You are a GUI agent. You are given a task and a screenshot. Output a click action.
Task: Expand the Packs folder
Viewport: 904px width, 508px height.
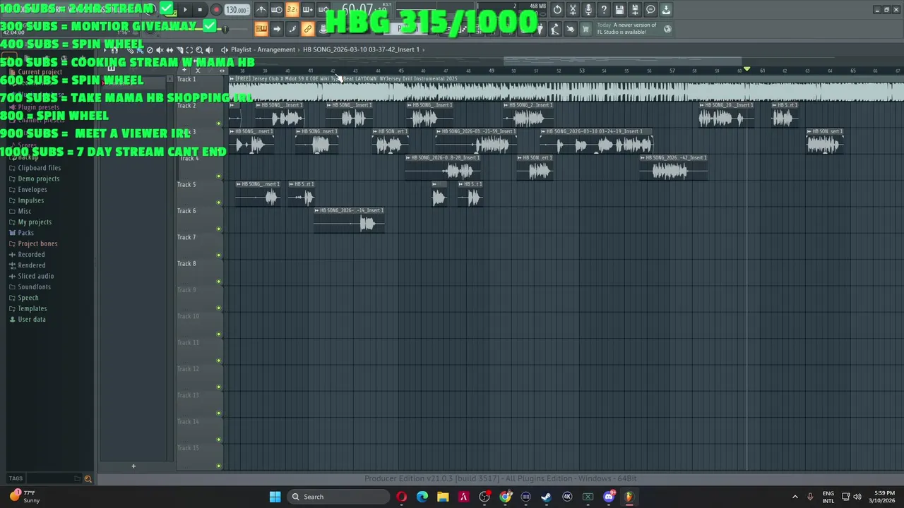click(25, 233)
